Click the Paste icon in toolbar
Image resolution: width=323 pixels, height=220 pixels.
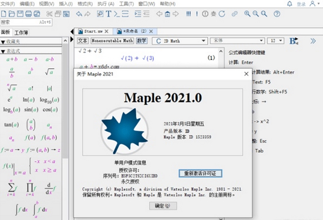(66, 14)
